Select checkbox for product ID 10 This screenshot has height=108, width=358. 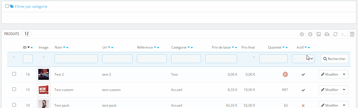14,105
